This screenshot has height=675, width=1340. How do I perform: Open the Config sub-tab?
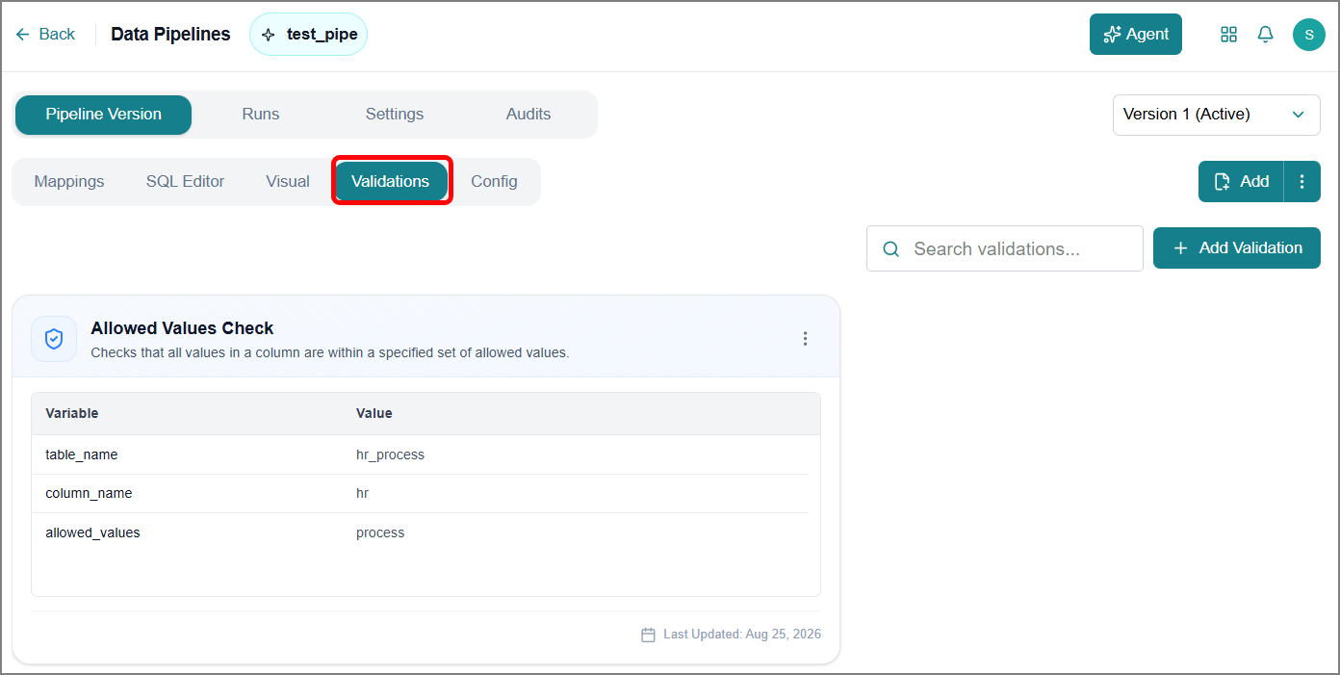494,181
